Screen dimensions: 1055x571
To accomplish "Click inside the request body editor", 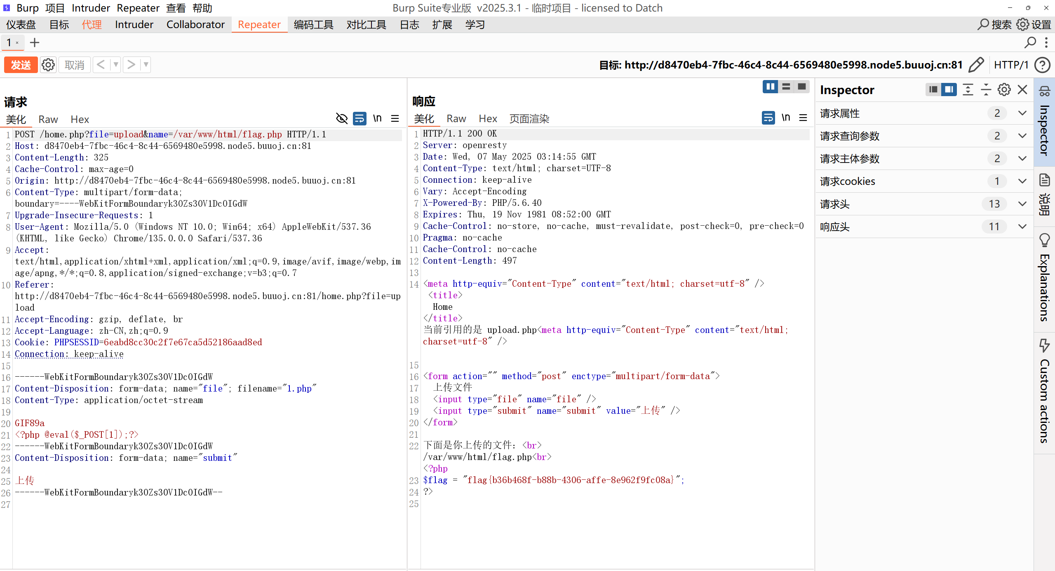I will click(x=206, y=528).
